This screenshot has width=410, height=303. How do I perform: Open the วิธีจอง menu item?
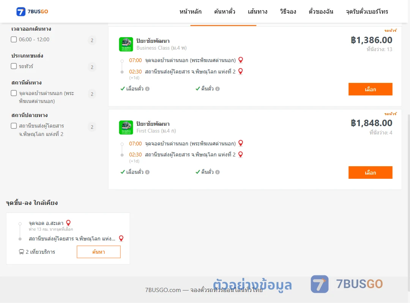coord(288,11)
